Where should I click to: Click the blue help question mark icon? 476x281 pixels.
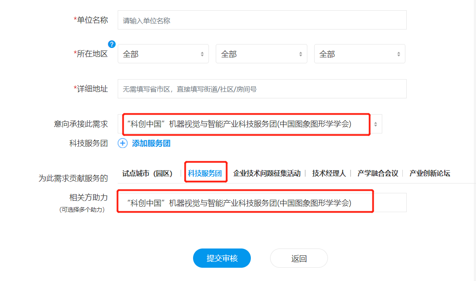[112, 44]
